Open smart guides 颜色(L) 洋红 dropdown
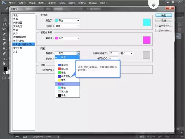Image resolution: width=185 pixels, height=139 pixels. (67, 38)
